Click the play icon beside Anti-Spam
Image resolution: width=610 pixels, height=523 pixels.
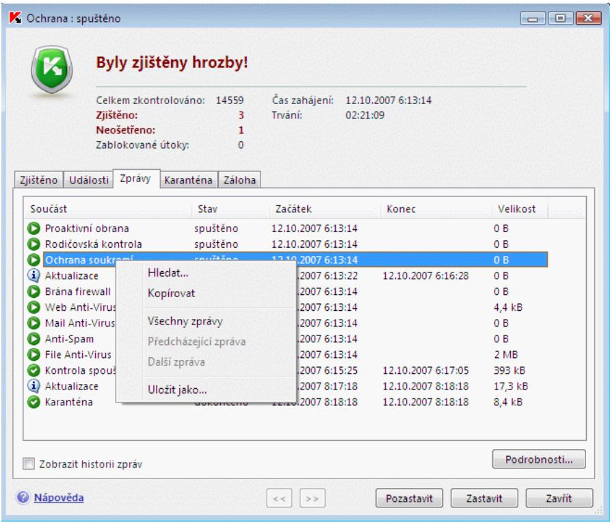[34, 339]
